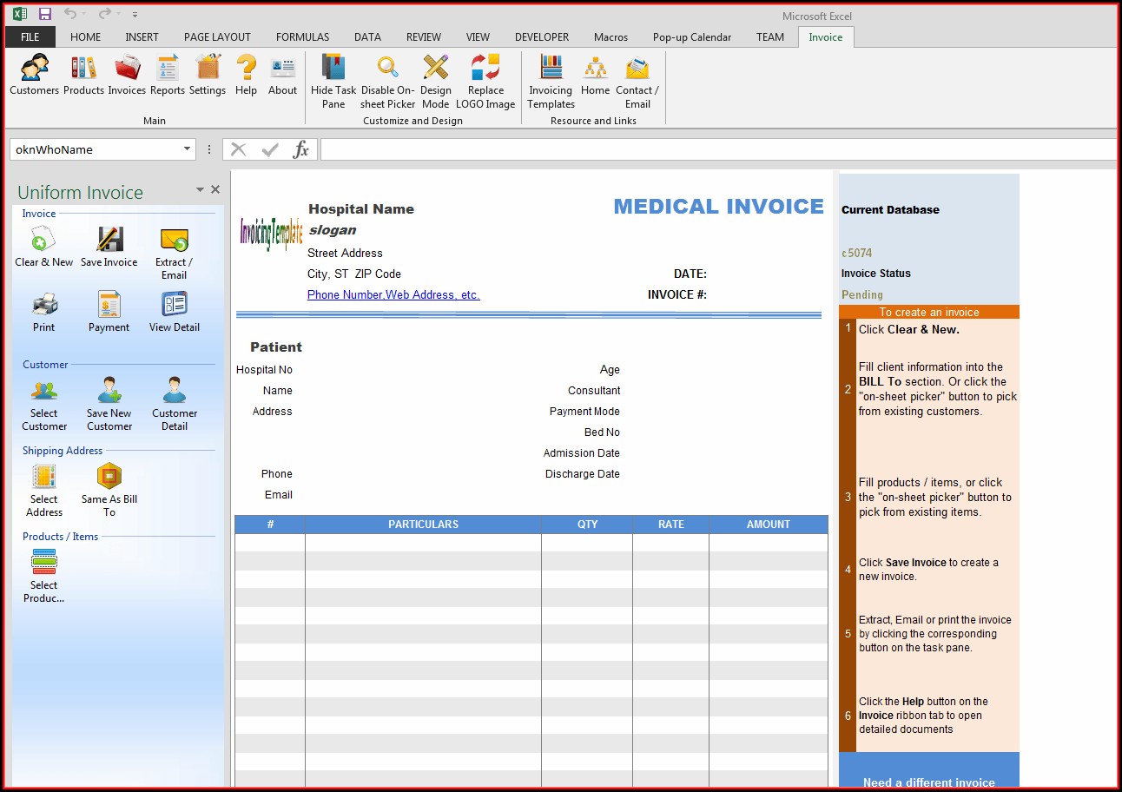Disable the On-sheet Picker
This screenshot has width=1122, height=792.
pos(388,80)
